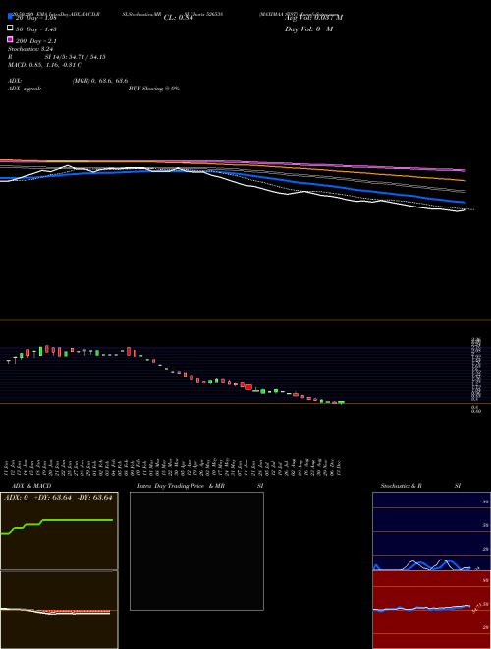Click the 'CL: 0.54' closing price label

(178, 18)
